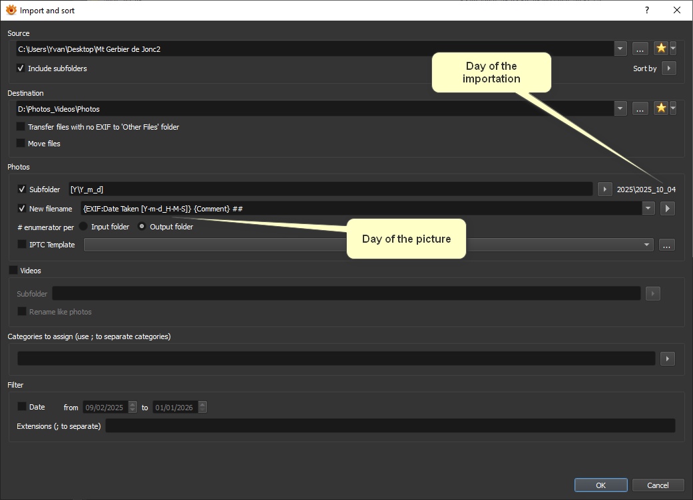693x500 pixels.
Task: Toggle the New filename checkbox
Action: (x=22, y=208)
